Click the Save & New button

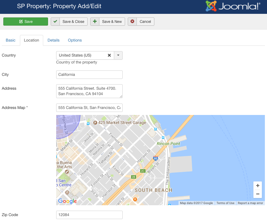[108, 21]
